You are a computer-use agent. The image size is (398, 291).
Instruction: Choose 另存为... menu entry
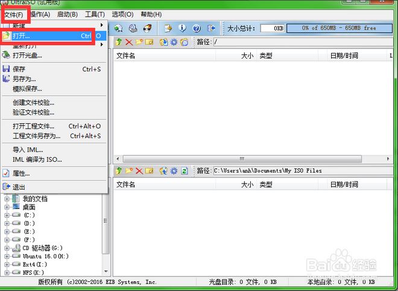coord(54,79)
